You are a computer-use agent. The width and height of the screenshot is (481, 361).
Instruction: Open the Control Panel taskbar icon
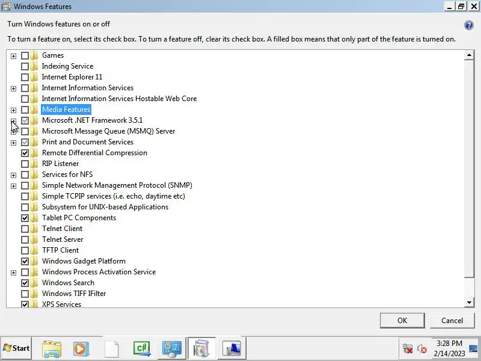point(172,349)
